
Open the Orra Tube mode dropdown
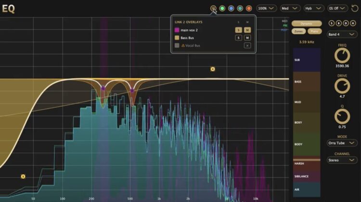click(342, 143)
